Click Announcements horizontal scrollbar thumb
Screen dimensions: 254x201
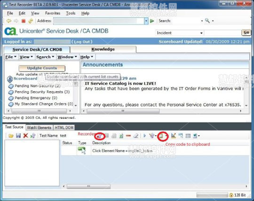[x=123, y=111]
